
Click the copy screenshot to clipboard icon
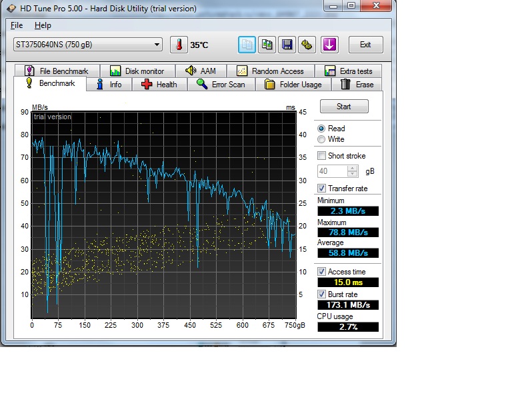[x=267, y=45]
